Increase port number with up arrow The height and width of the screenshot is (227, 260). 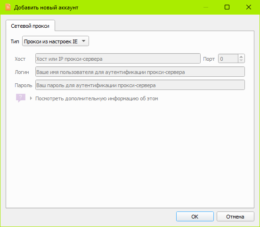pos(241,57)
